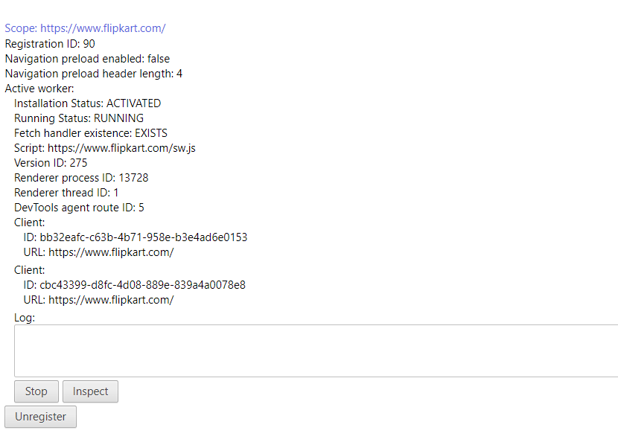Click the URL under client bb32eafc

pos(98,252)
